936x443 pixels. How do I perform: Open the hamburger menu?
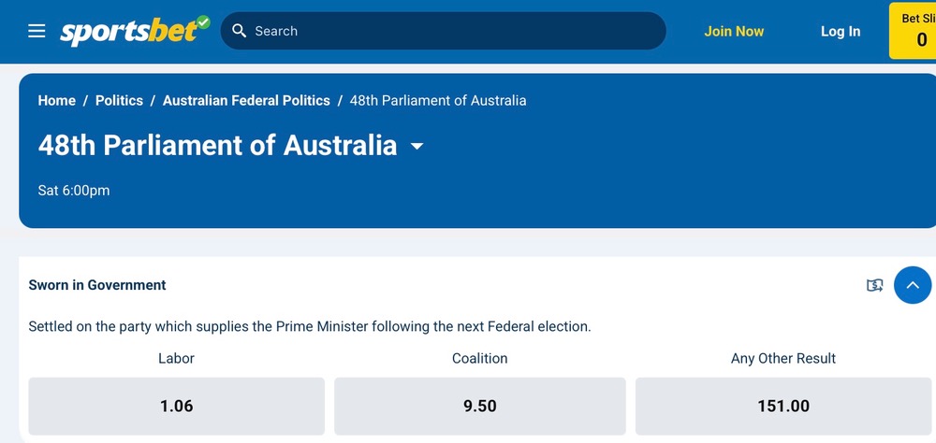[x=37, y=31]
